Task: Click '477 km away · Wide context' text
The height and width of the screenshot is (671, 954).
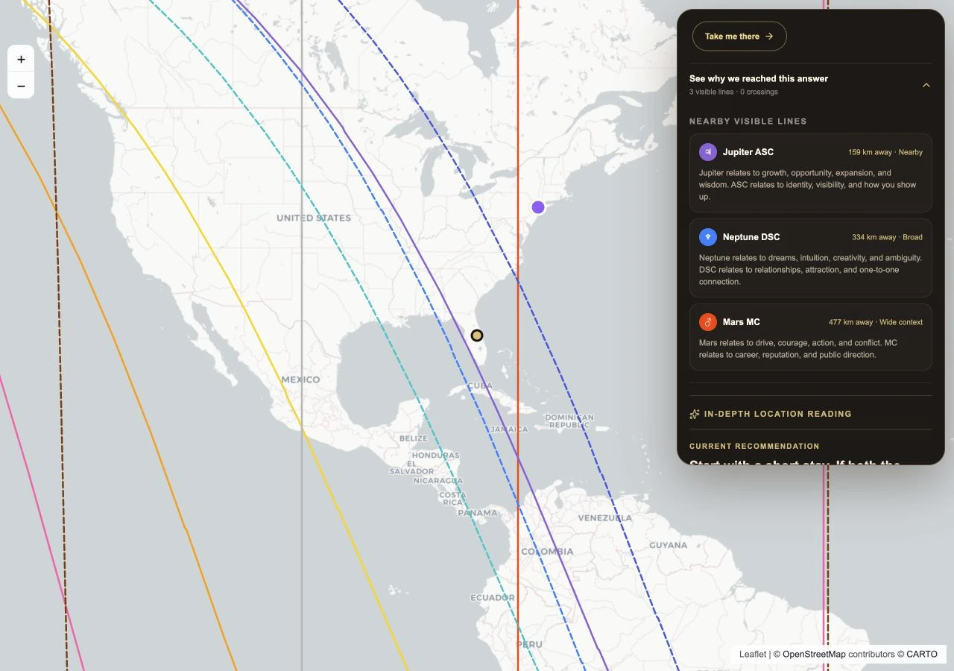Action: point(876,322)
